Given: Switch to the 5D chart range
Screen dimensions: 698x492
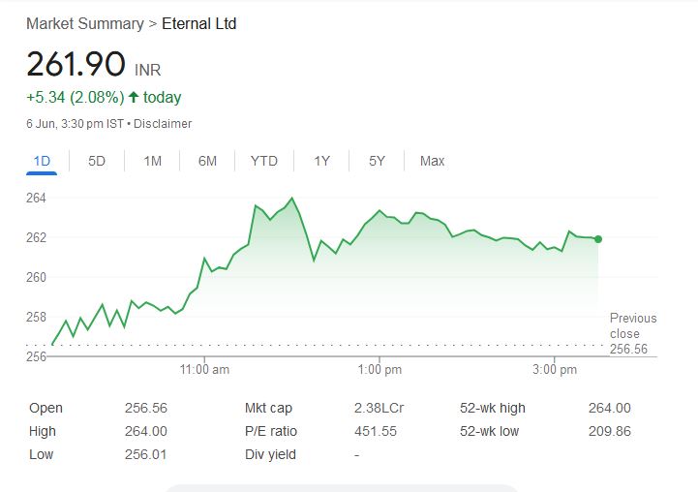Looking at the screenshot, I should point(97,161).
